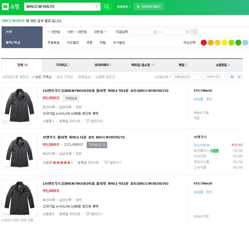Open the 40개씩 보기 dropdown
Viewport: 249px width, 229px height.
[216, 77]
